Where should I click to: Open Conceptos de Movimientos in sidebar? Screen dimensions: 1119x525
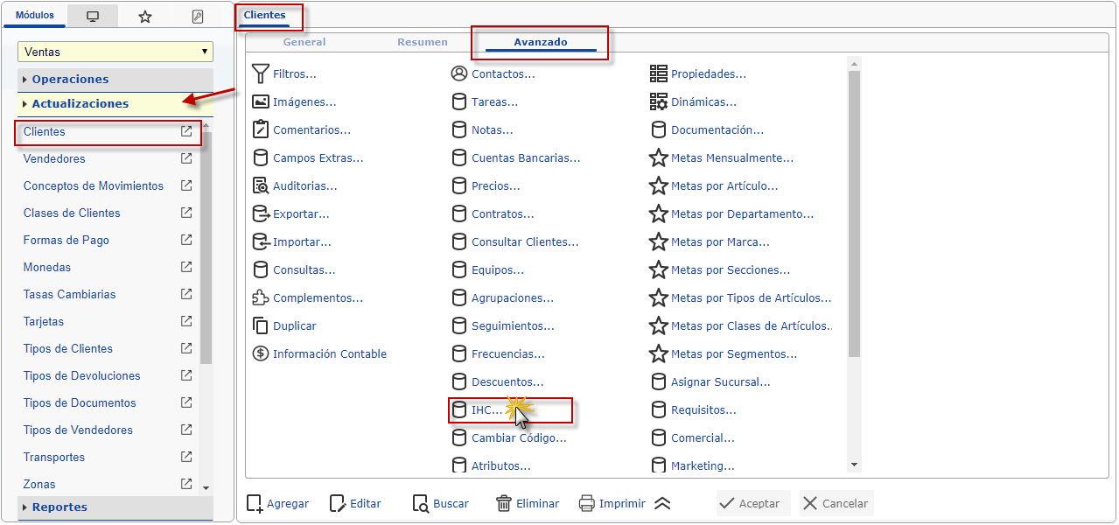point(94,185)
